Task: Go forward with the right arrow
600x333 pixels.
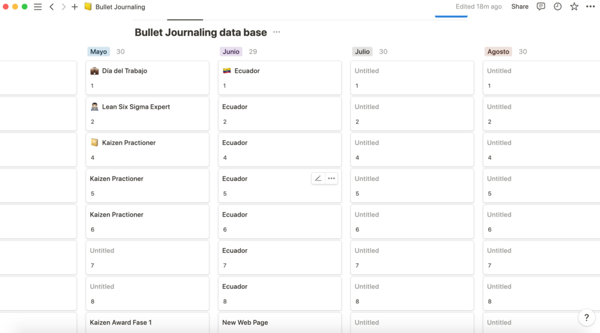Action: click(63, 7)
